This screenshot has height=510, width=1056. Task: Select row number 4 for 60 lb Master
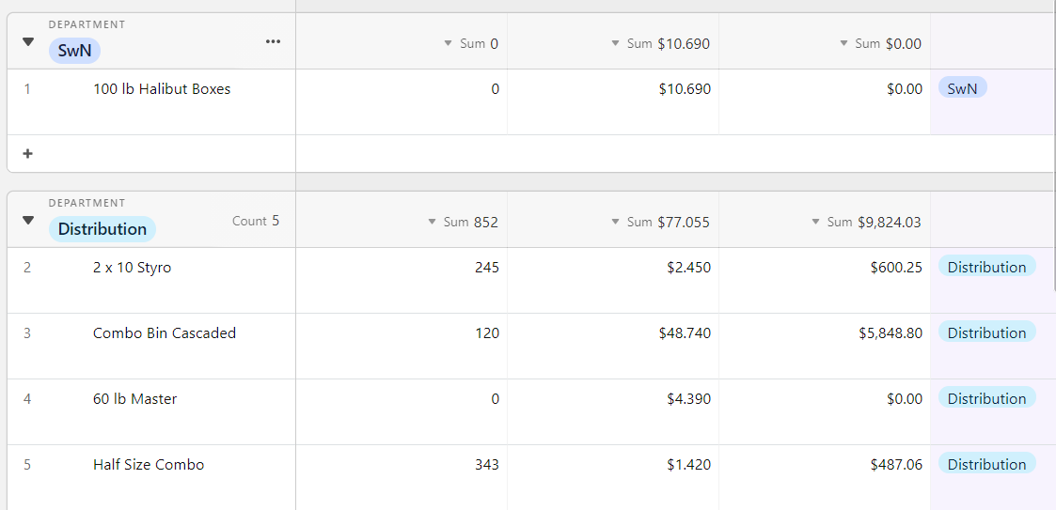coord(27,399)
